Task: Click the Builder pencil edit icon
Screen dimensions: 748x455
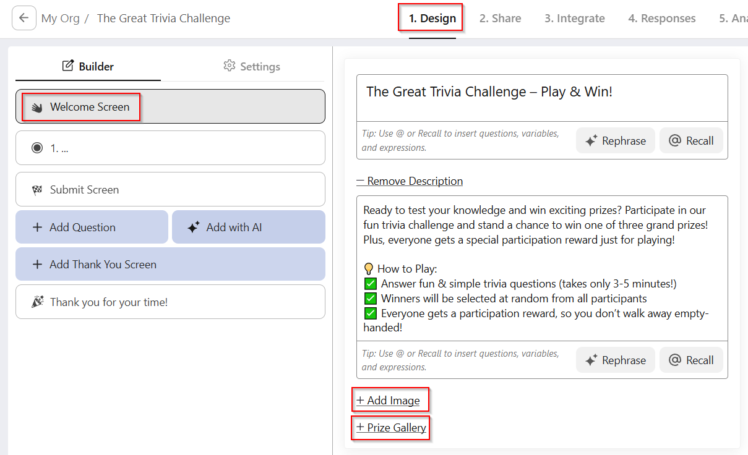Action: (68, 66)
